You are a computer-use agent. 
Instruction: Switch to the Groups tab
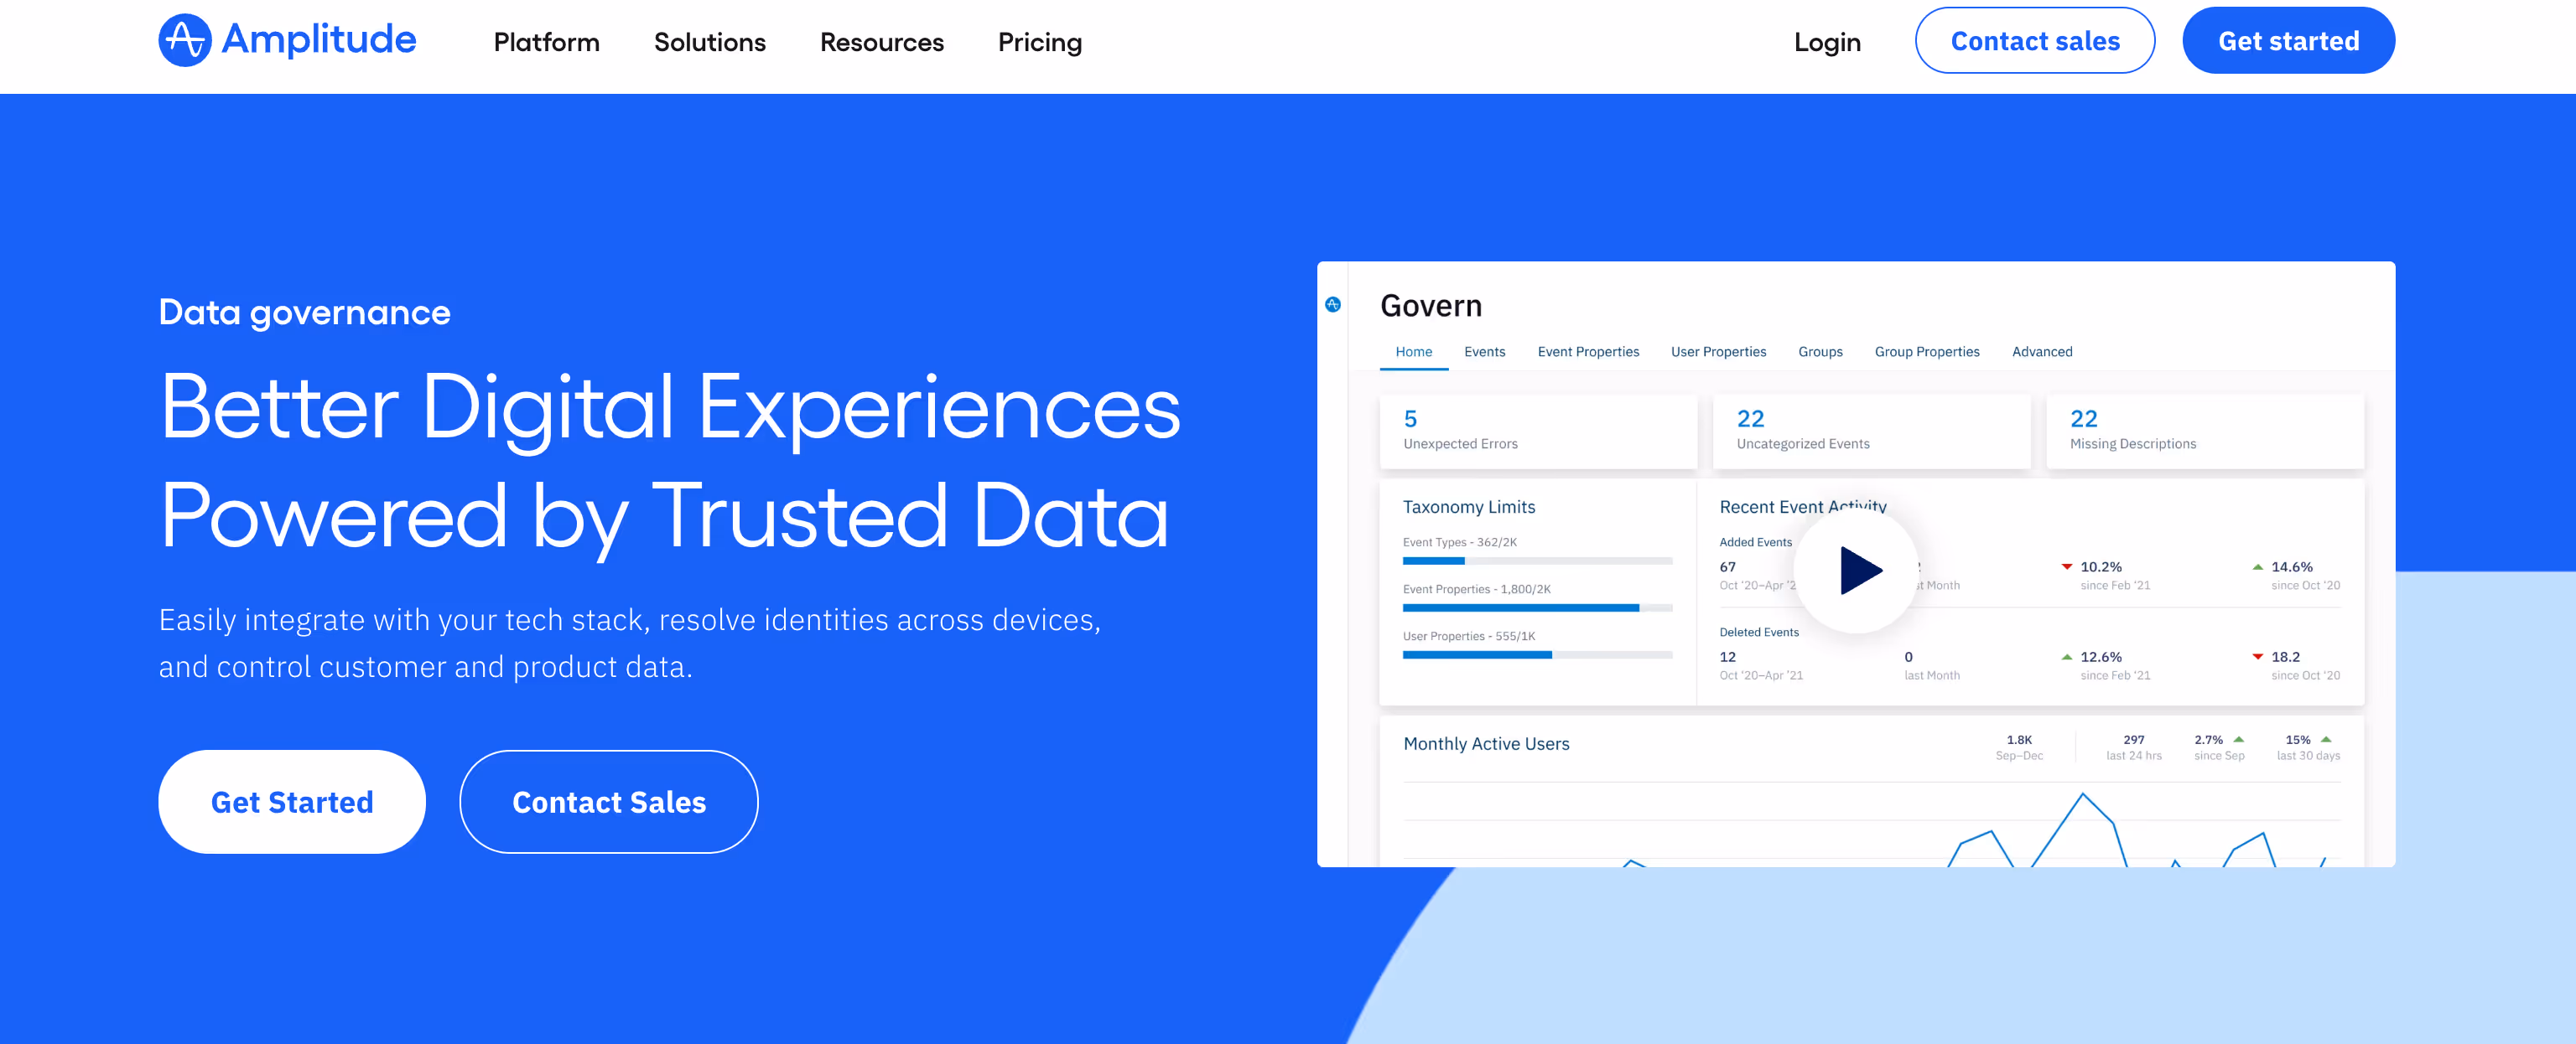1820,352
